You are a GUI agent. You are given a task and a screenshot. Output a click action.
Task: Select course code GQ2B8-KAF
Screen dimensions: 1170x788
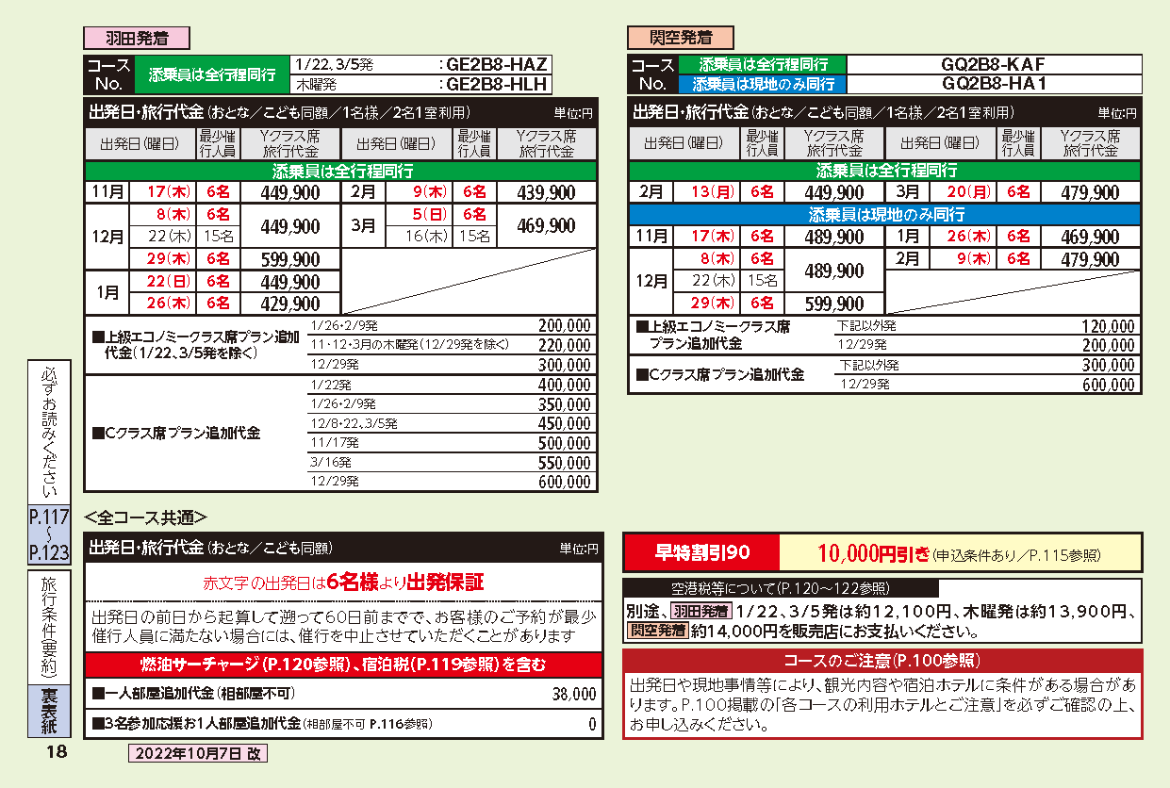click(x=994, y=65)
